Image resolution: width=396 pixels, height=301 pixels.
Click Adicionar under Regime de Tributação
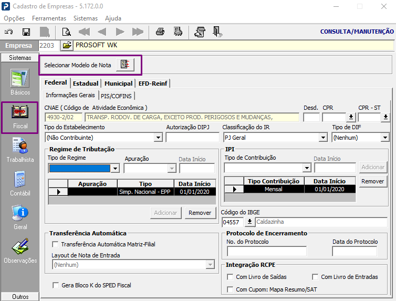coord(165,213)
